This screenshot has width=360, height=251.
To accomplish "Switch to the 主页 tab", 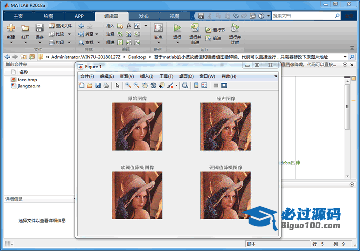I will pyautogui.click(x=18, y=16).
